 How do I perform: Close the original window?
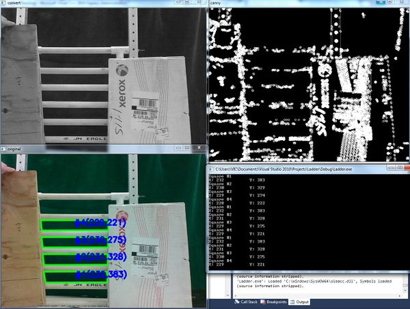[199, 148]
